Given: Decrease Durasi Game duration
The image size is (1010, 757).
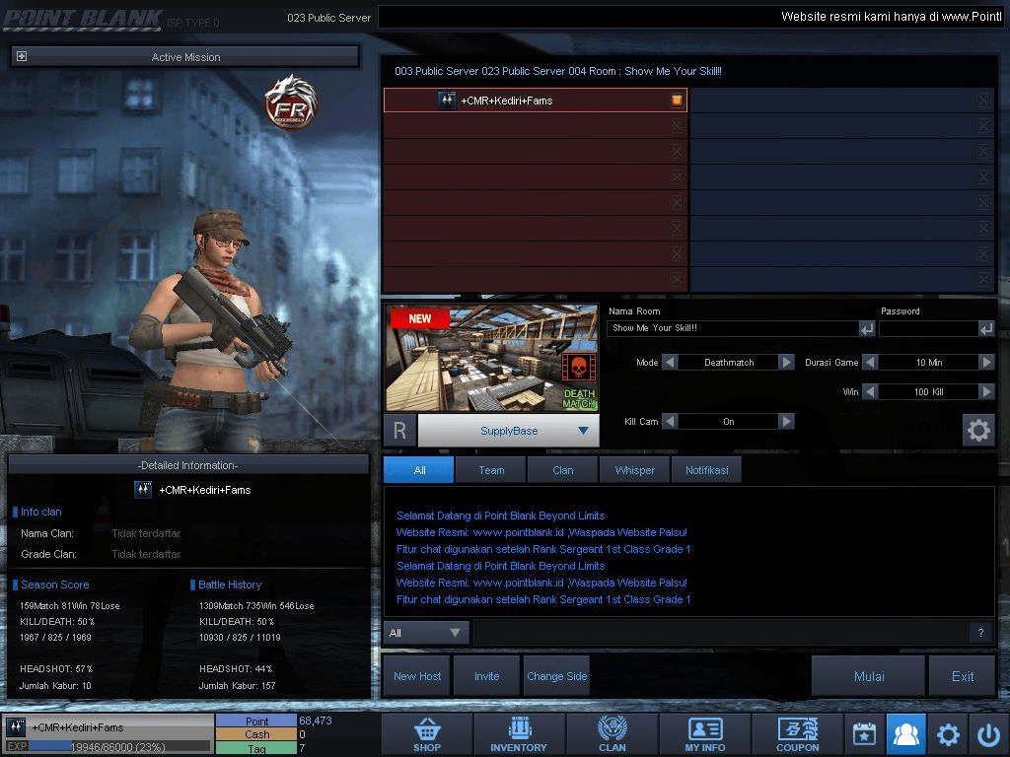Looking at the screenshot, I should pos(870,363).
